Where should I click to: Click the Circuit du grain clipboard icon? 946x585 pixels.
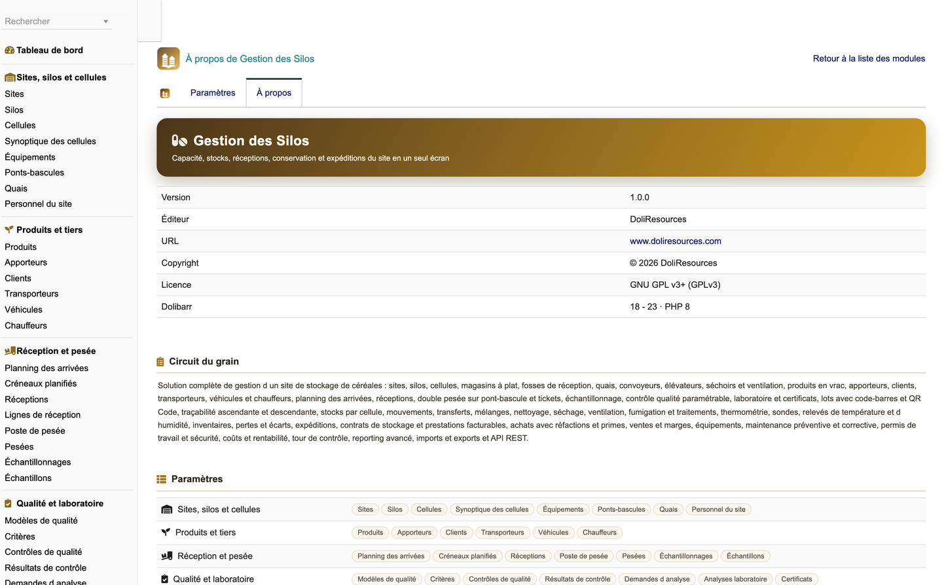(x=160, y=362)
